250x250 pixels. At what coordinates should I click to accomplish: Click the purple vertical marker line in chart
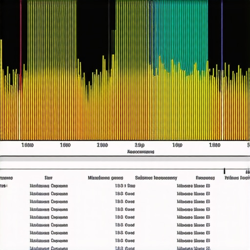click(222, 35)
